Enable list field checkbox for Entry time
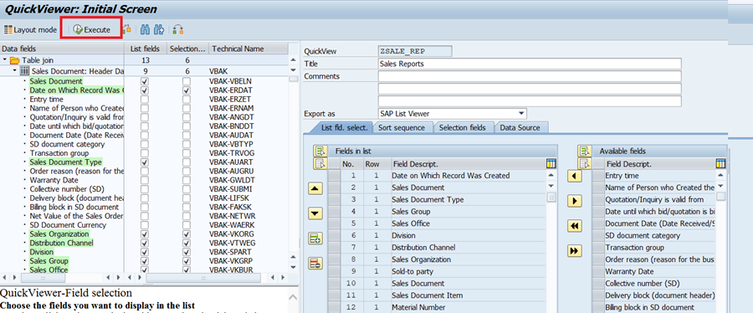This screenshot has height=313, width=753. (144, 100)
